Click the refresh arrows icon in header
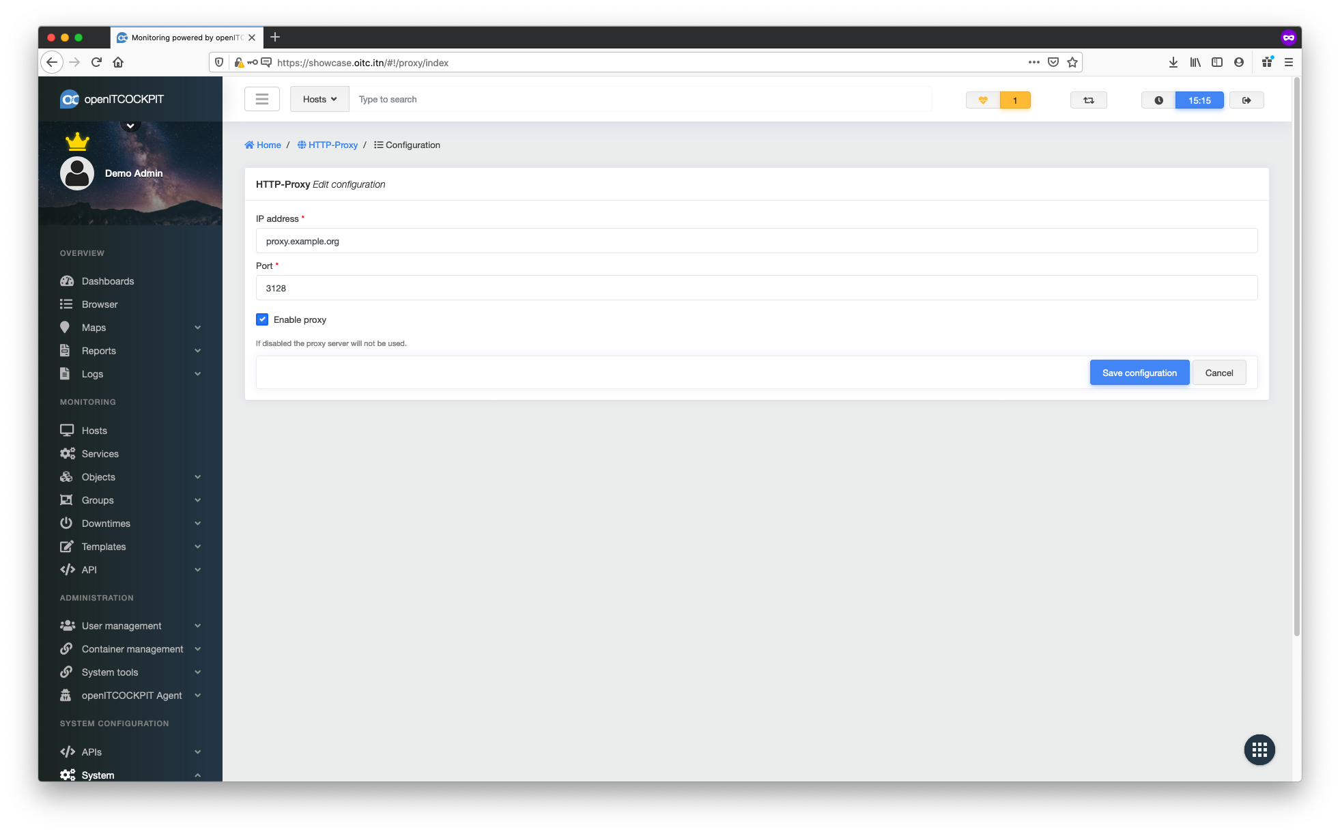This screenshot has width=1340, height=832. (1089, 100)
